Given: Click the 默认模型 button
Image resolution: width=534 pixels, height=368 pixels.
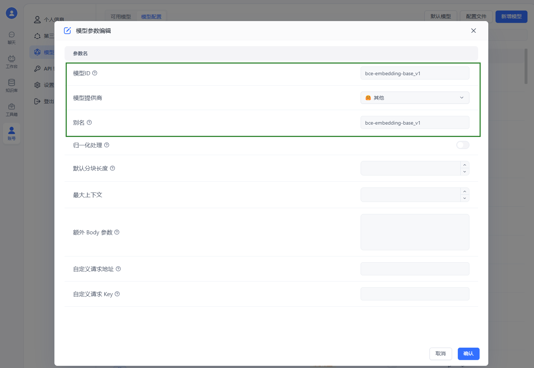Looking at the screenshot, I should click(441, 16).
